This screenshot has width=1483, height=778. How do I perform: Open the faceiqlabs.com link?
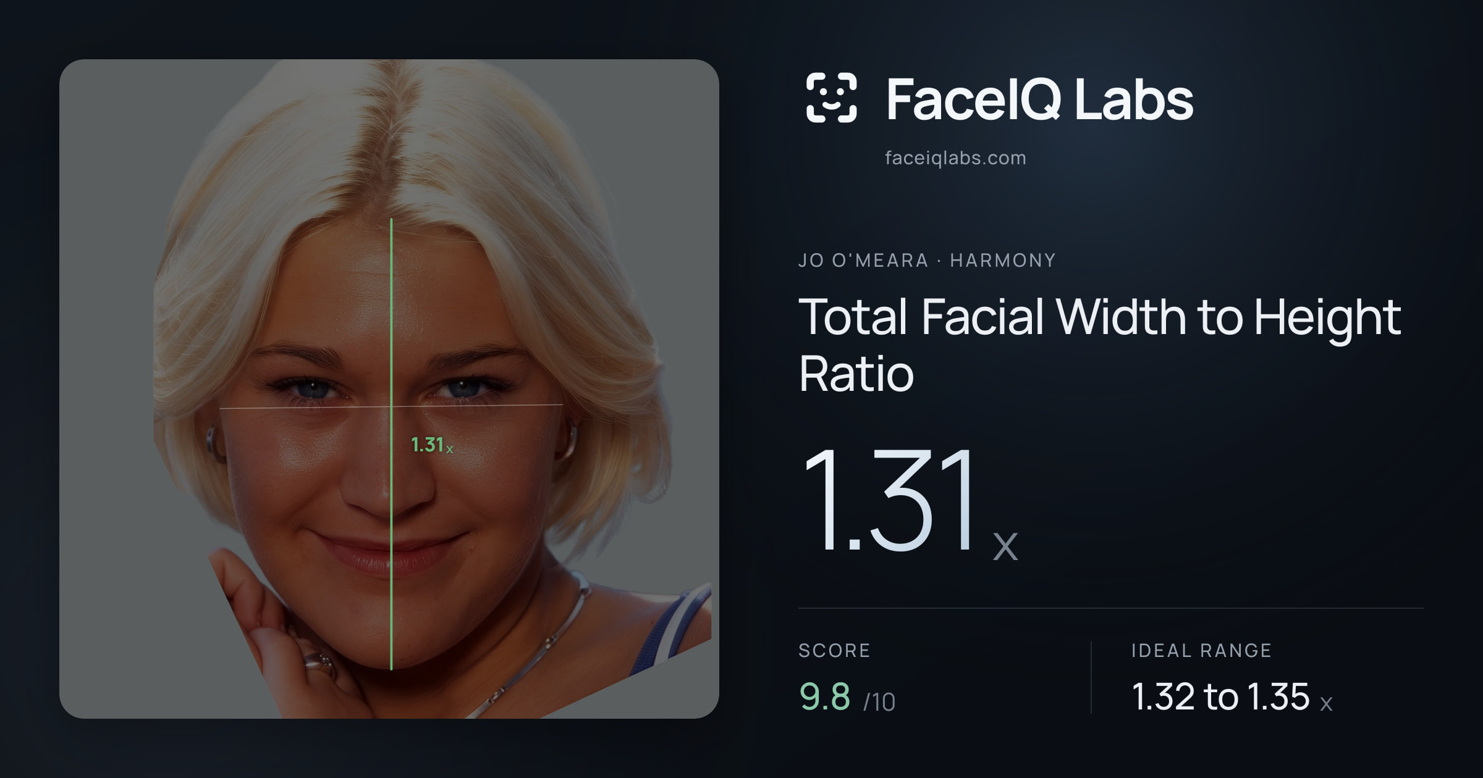955,158
